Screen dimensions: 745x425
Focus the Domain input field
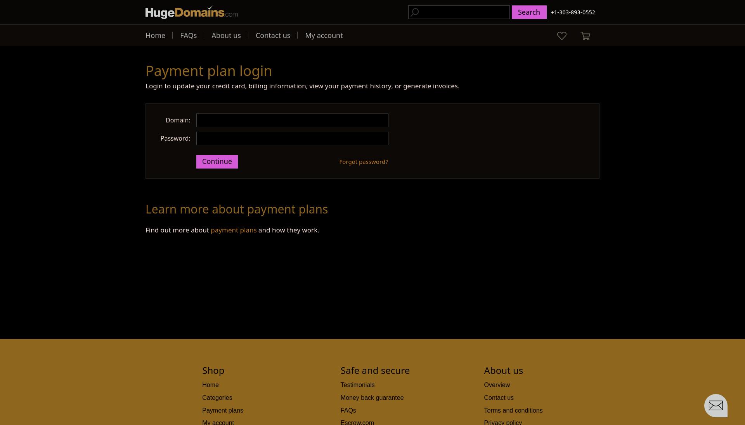pyautogui.click(x=292, y=120)
